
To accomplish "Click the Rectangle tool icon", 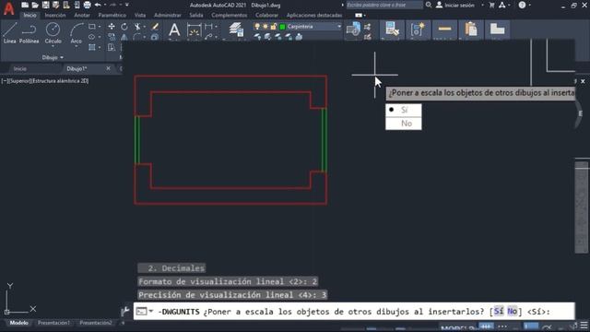I will coord(92,27).
